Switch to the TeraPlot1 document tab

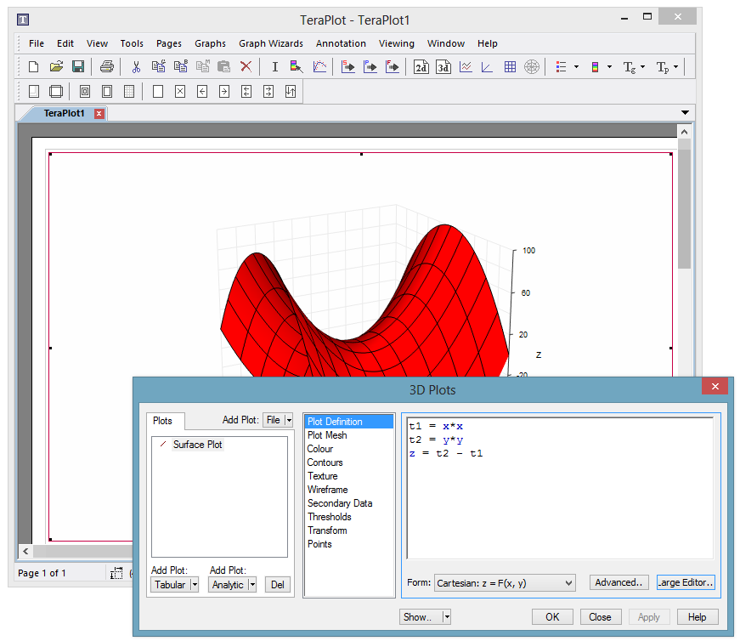pyautogui.click(x=64, y=113)
